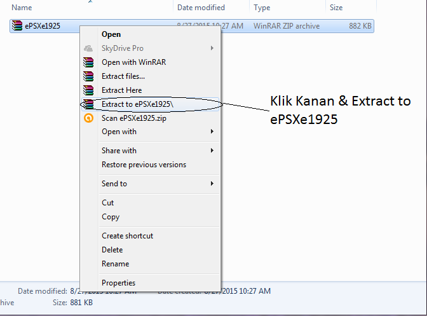Screen dimensions: 427x316
Task: Expand the Open with submenu arrow
Action: click(x=212, y=132)
